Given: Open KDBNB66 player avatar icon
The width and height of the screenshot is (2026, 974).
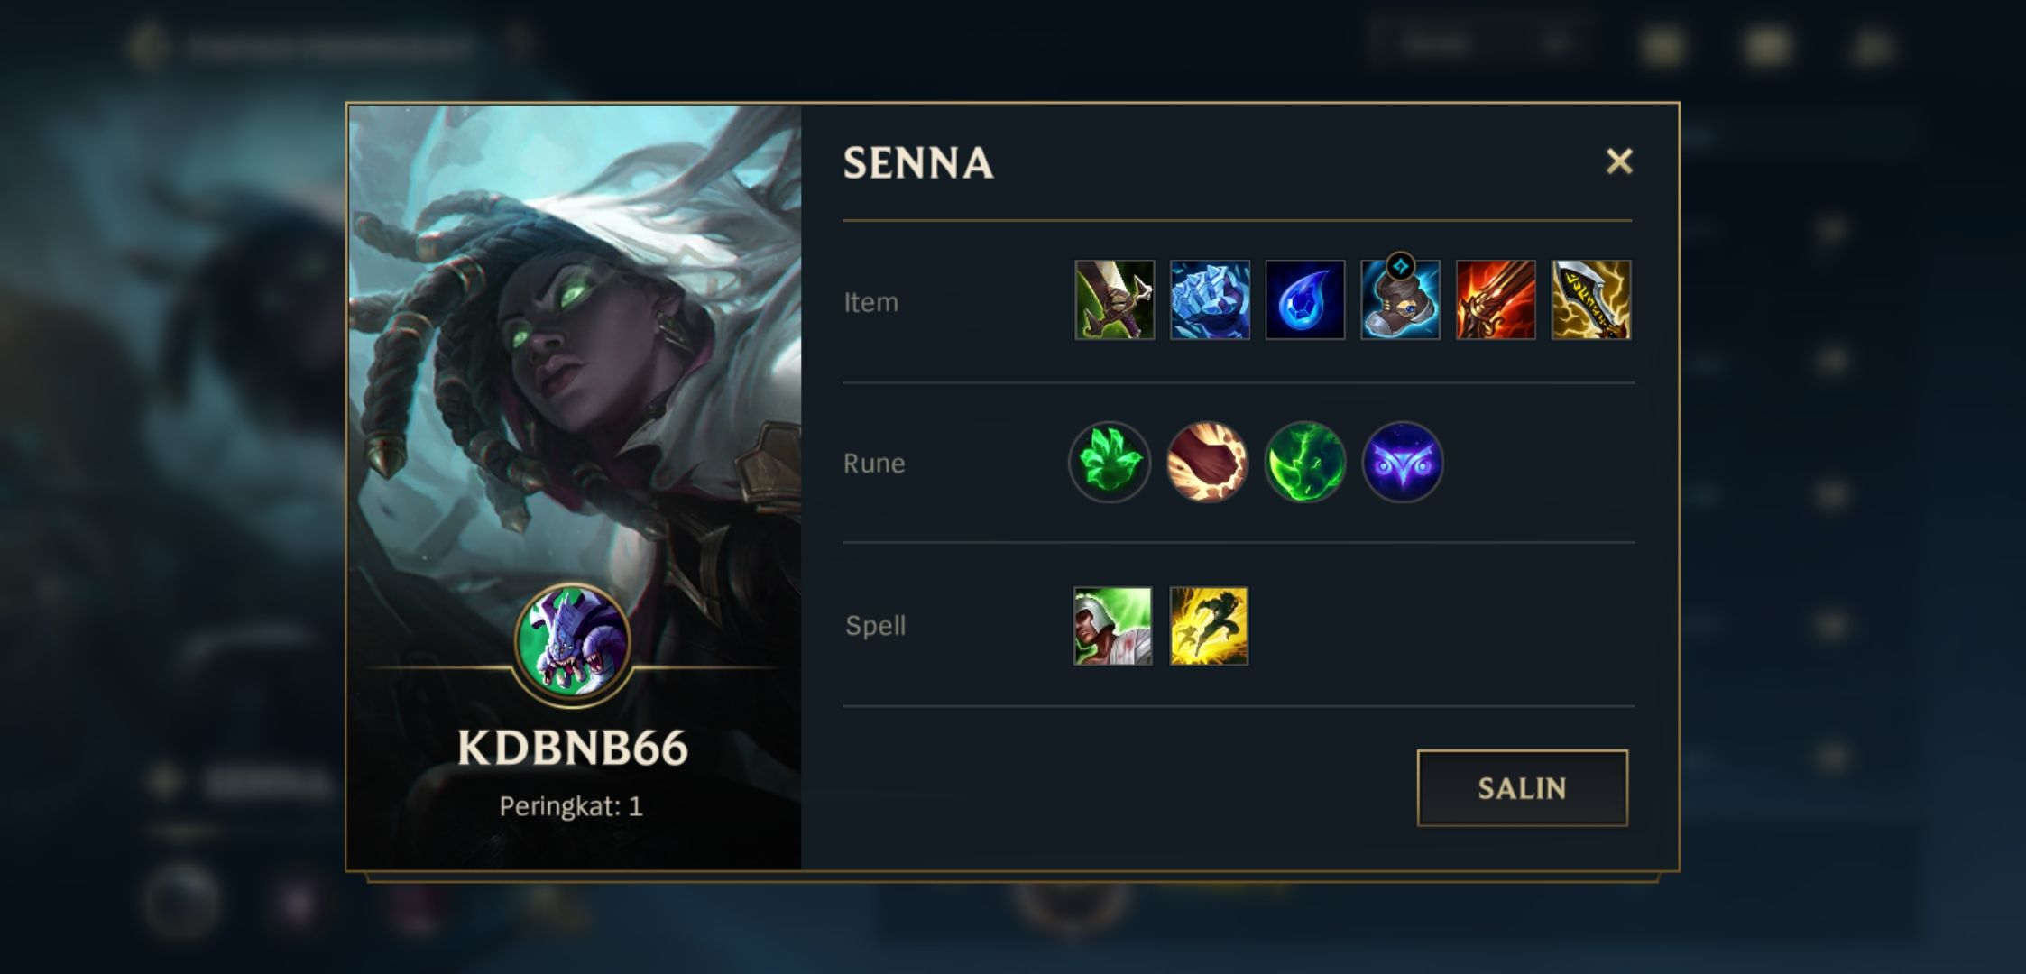Looking at the screenshot, I should tap(572, 644).
